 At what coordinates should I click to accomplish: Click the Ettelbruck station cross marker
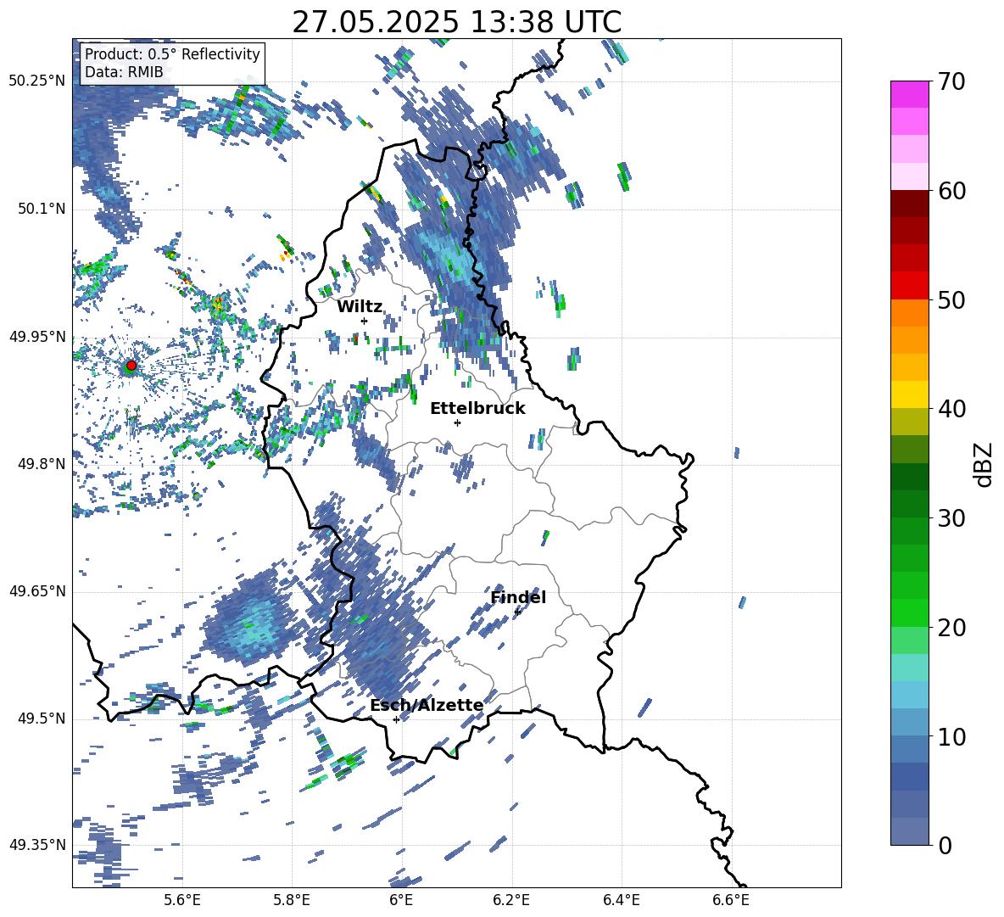[457, 422]
